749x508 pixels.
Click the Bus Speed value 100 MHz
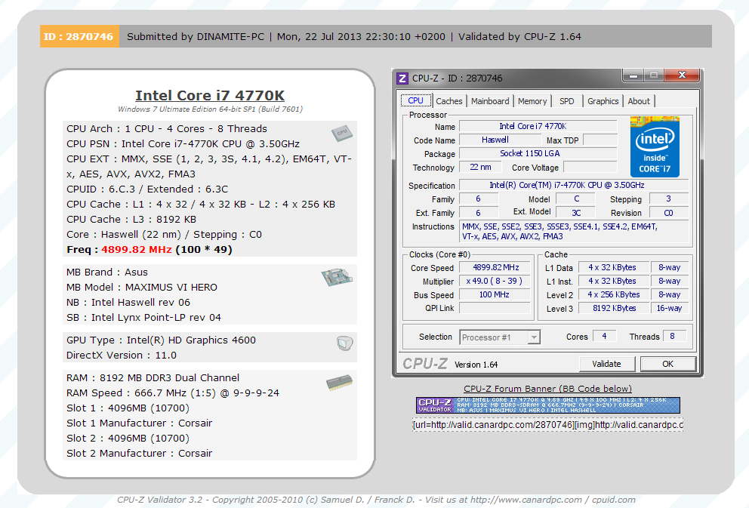tap(495, 294)
